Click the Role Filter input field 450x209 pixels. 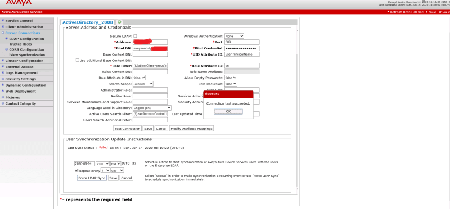coord(150,66)
